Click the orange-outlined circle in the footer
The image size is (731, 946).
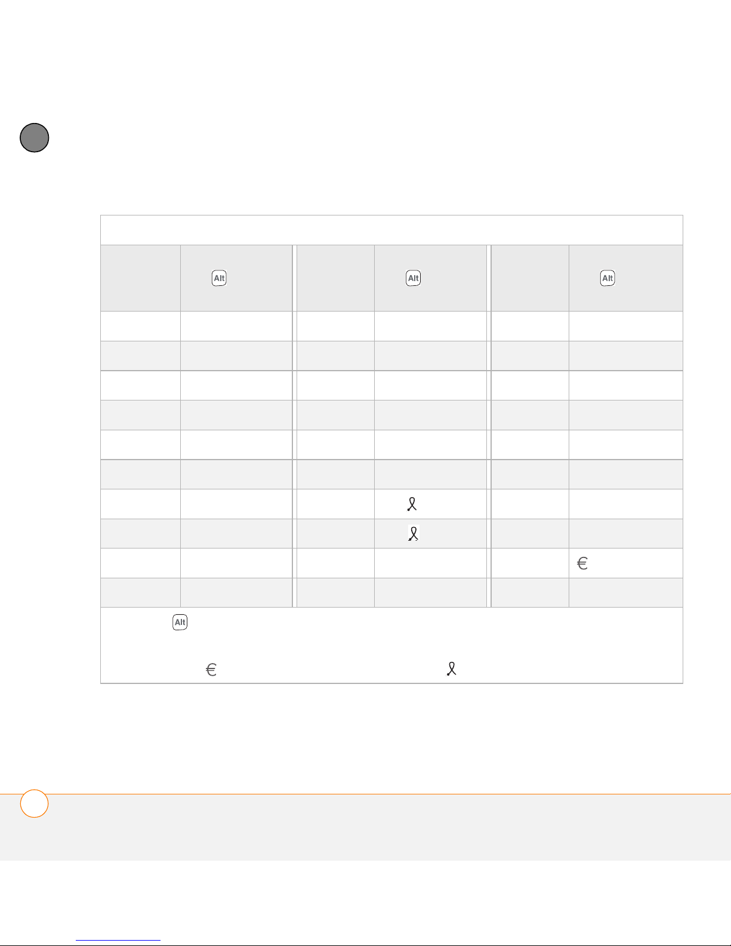[34, 803]
